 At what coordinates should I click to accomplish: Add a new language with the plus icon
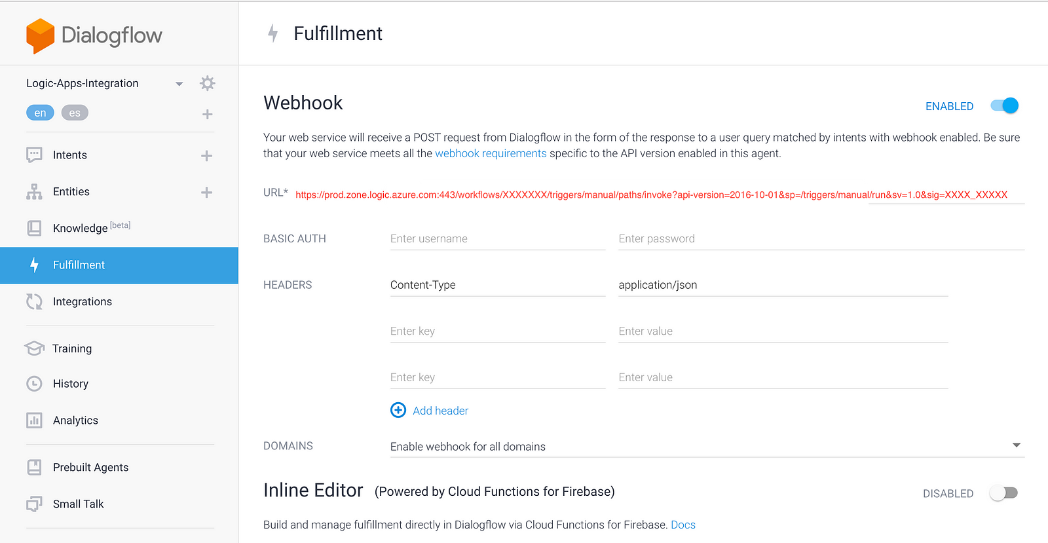coord(207,114)
